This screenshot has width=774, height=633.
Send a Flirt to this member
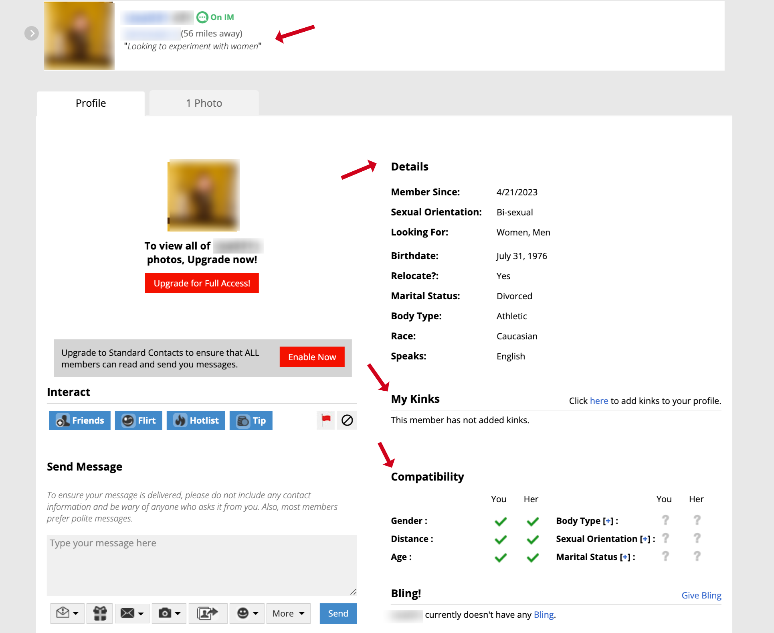click(x=139, y=420)
